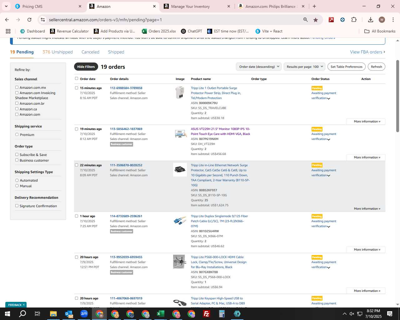
Task: Open bookmarks apps grid icon
Action: [8, 31]
